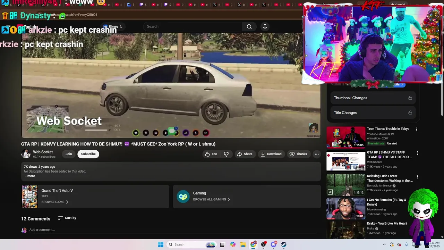Image resolution: width=444 pixels, height=250 pixels.
Task: Open Web Socket channel avatar
Action: coord(26,154)
